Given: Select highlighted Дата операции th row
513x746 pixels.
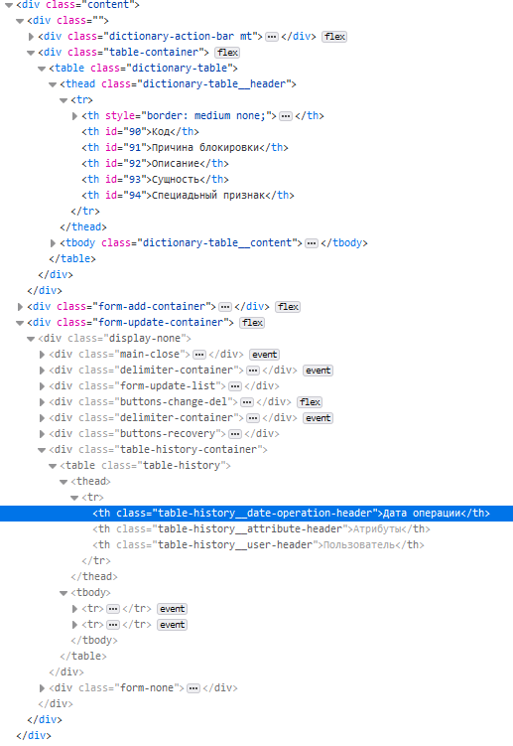Looking at the screenshot, I should tap(256, 514).
